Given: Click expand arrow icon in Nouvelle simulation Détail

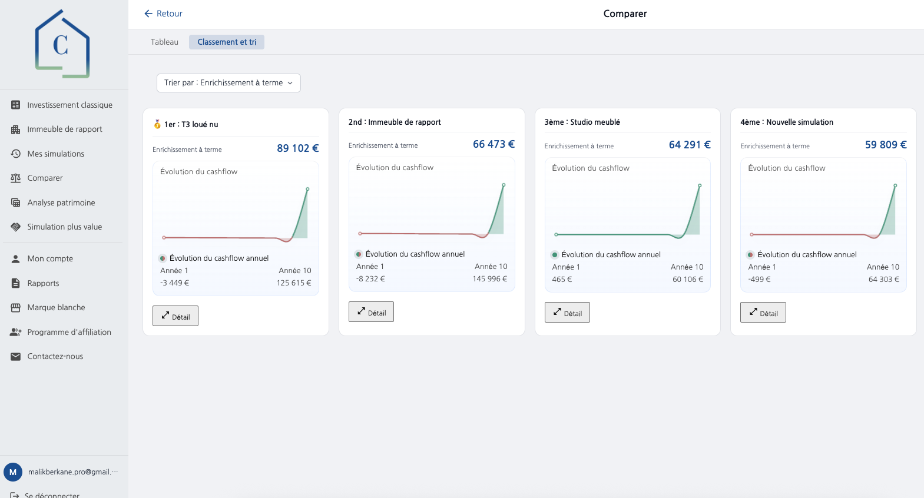Looking at the screenshot, I should click(x=753, y=311).
